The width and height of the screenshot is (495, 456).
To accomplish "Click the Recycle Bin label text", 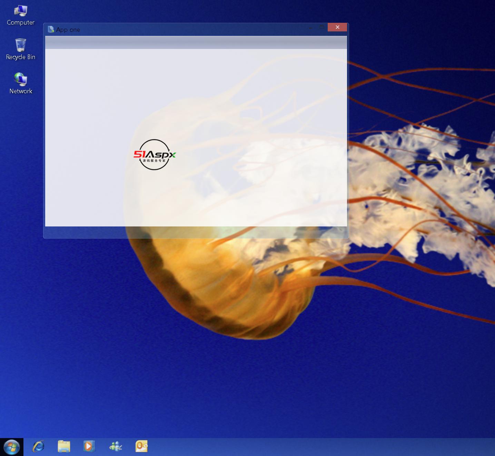I will [x=21, y=57].
